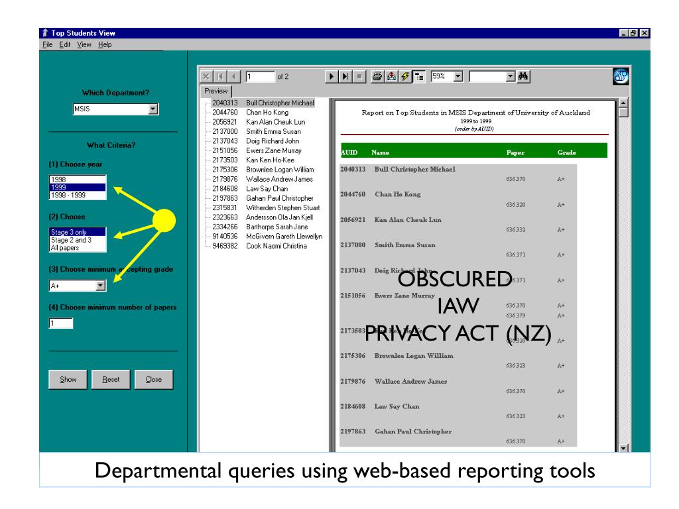Viewport: 679px width, 509px height.
Task: Go to first page of report
Action: (220, 77)
